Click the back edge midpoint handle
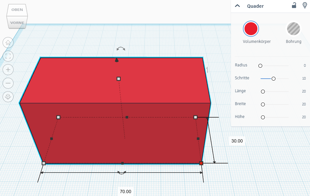The height and width of the screenshot is (196, 310). (127, 117)
